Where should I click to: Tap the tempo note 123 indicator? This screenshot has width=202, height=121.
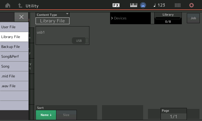point(159,5)
